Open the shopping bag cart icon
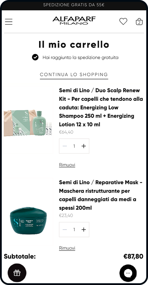This screenshot has width=148, height=285. [x=139, y=21]
